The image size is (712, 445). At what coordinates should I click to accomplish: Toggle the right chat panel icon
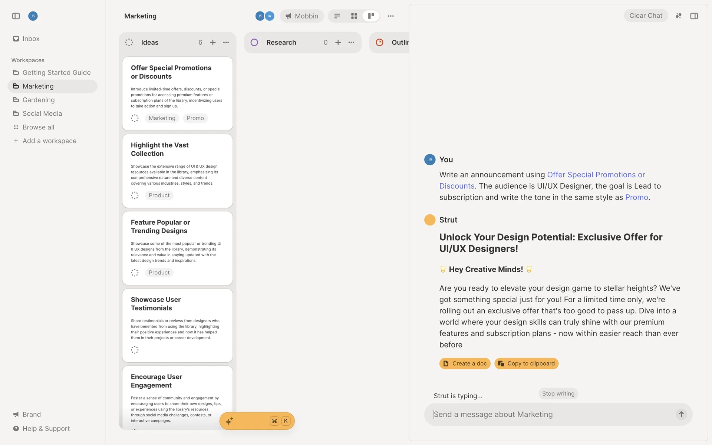click(694, 16)
